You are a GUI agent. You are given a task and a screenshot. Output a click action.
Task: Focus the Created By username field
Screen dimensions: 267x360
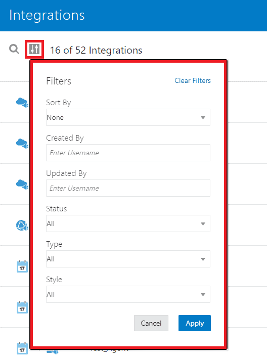pyautogui.click(x=128, y=153)
